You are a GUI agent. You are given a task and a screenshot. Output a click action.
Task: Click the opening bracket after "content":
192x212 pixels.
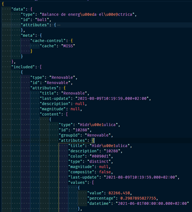pyautogui.click(x=67, y=114)
